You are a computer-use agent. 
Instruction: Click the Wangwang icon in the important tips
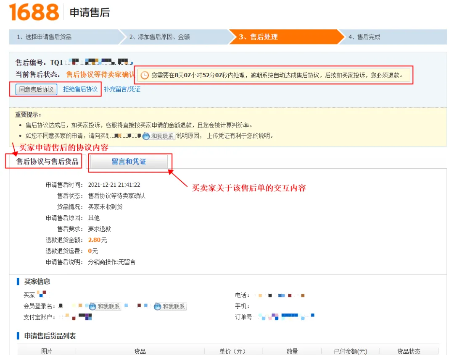pos(146,136)
